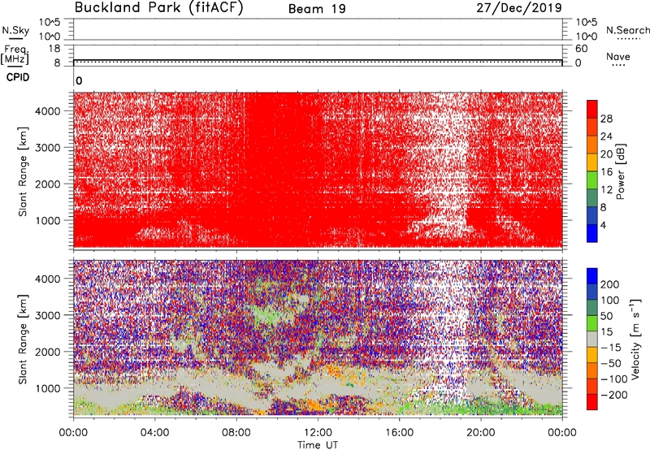Click the '60' tick on the Nave axis

coord(581,49)
